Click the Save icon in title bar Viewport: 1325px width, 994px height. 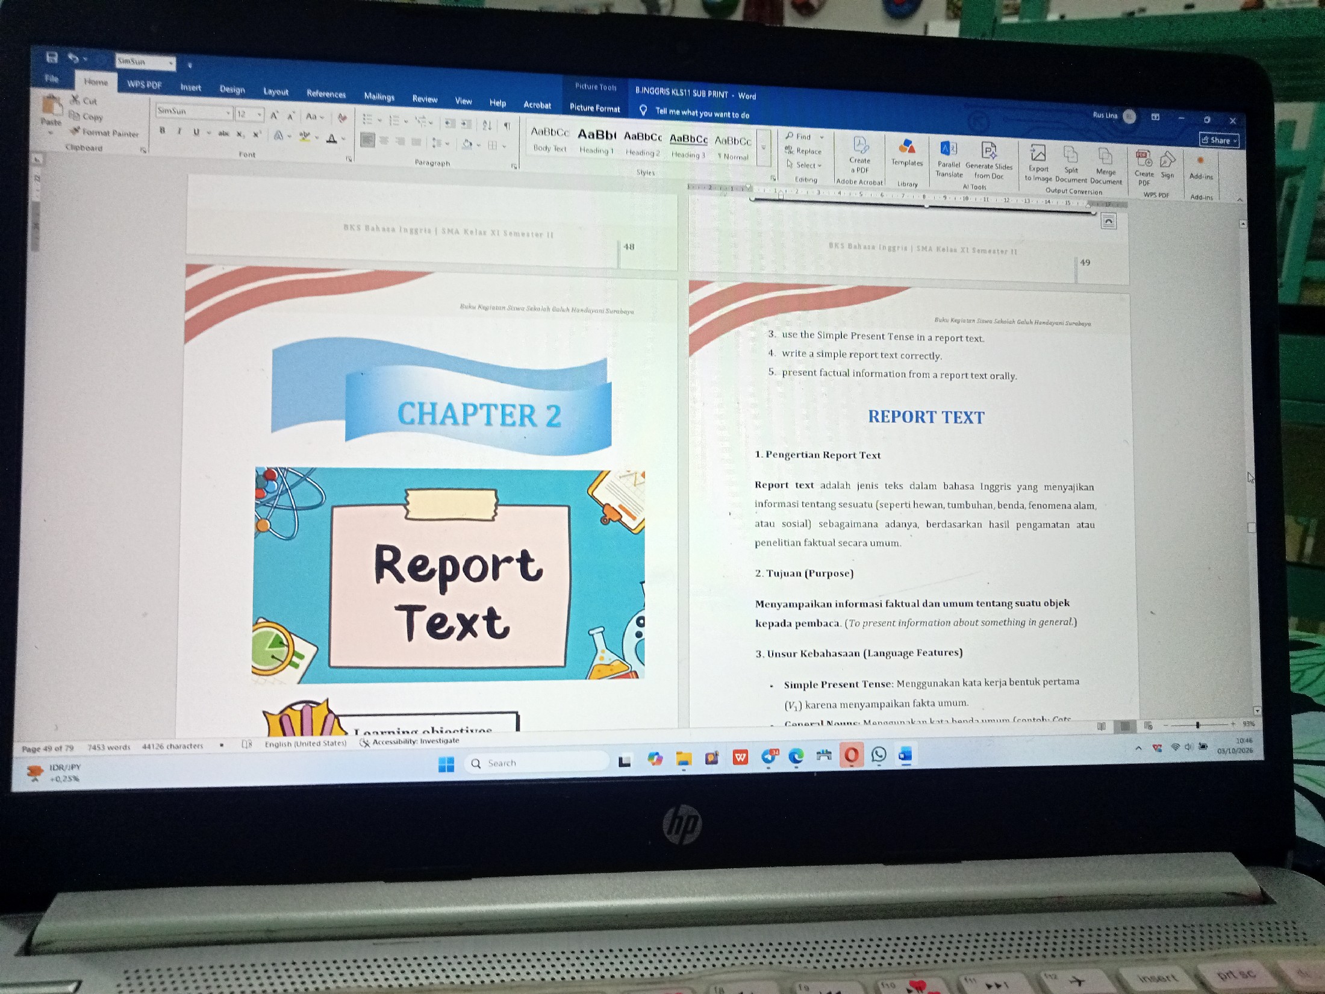coord(52,57)
